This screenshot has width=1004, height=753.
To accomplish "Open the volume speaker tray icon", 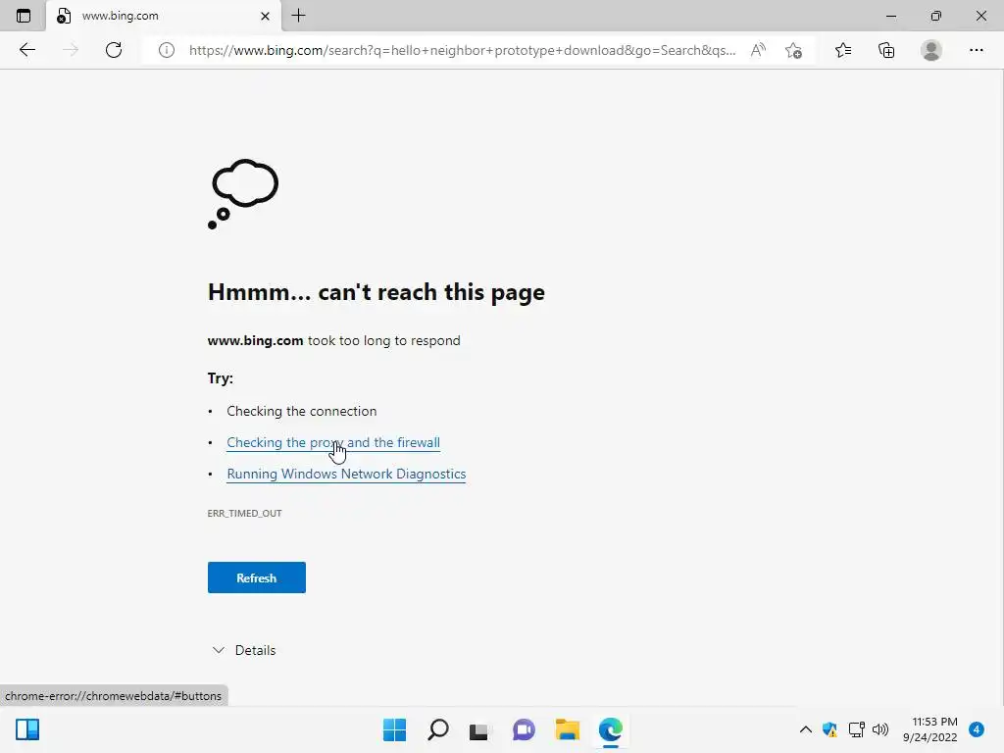I will 880,729.
